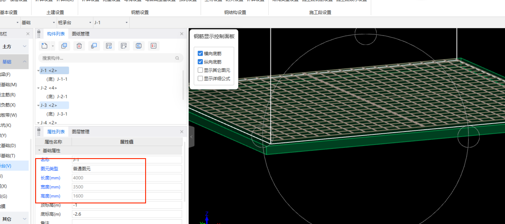Viewport: 505px width, 224px height.
Task: Select the 主筋(R) sidebar item
Action: pyautogui.click(x=8, y=95)
